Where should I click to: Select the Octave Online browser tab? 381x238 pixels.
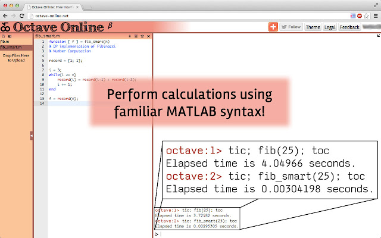(52, 7)
